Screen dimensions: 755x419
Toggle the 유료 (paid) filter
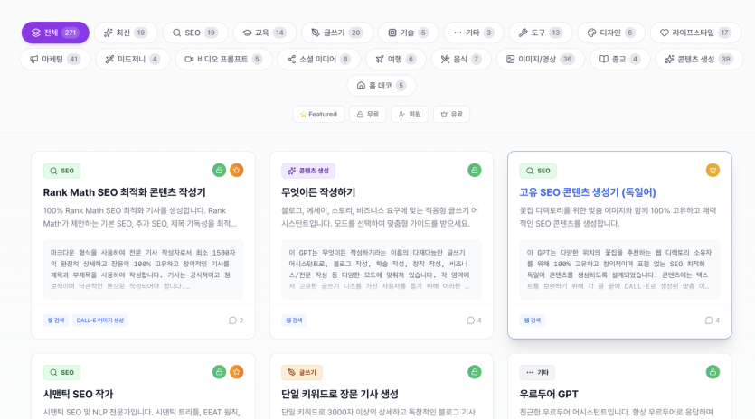click(x=451, y=115)
